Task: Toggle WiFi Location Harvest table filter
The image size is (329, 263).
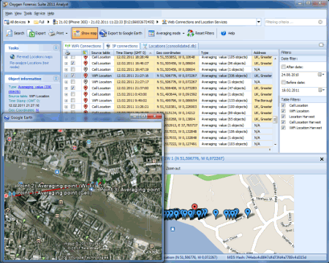Action: tap(284, 128)
